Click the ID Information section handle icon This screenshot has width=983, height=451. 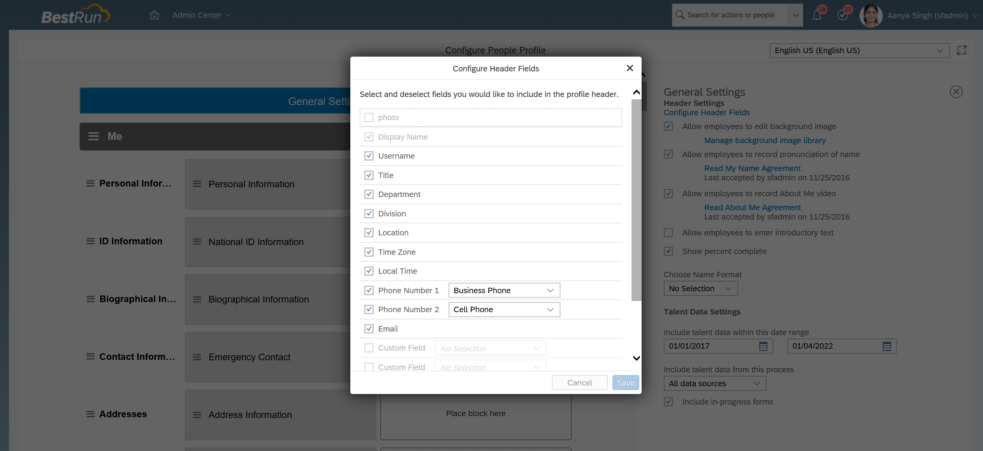click(90, 241)
